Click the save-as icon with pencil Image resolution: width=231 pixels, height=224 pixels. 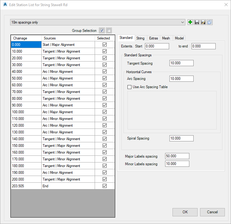[x=203, y=22]
